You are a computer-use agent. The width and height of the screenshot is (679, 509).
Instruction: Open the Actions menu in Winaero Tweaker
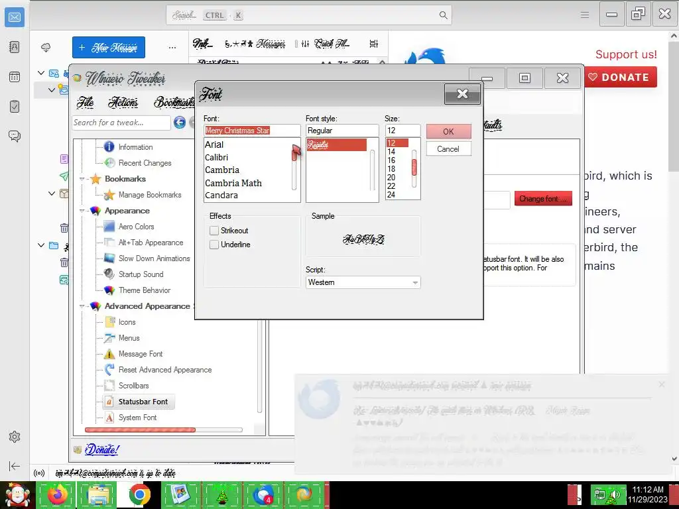123,102
